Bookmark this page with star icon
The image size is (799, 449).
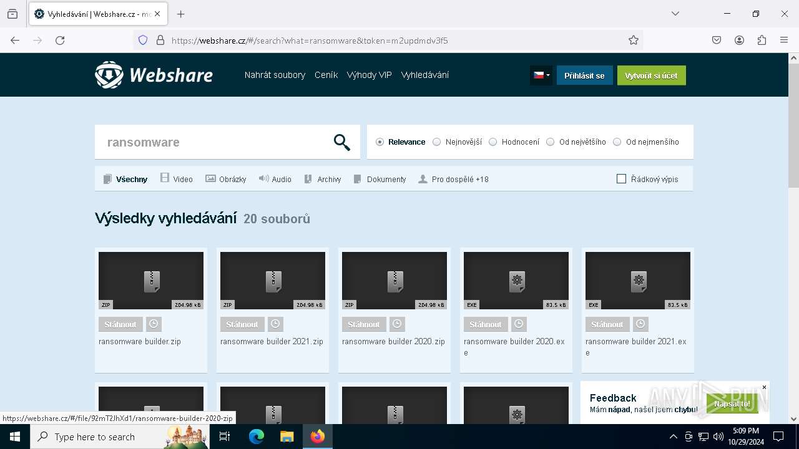(x=634, y=41)
